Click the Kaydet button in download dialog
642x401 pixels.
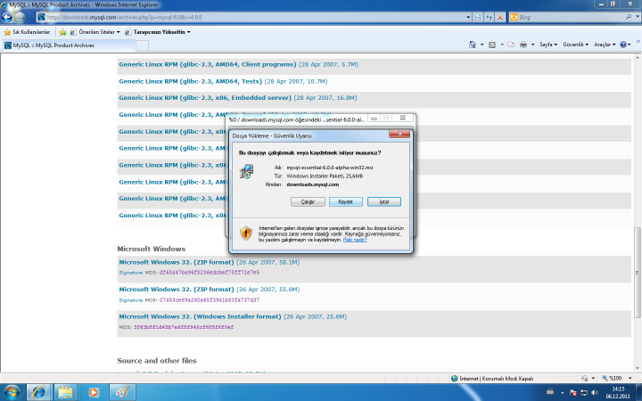(x=345, y=201)
